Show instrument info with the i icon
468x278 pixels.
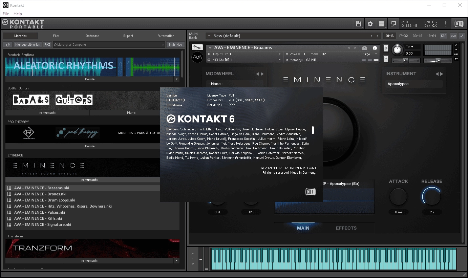[375, 48]
